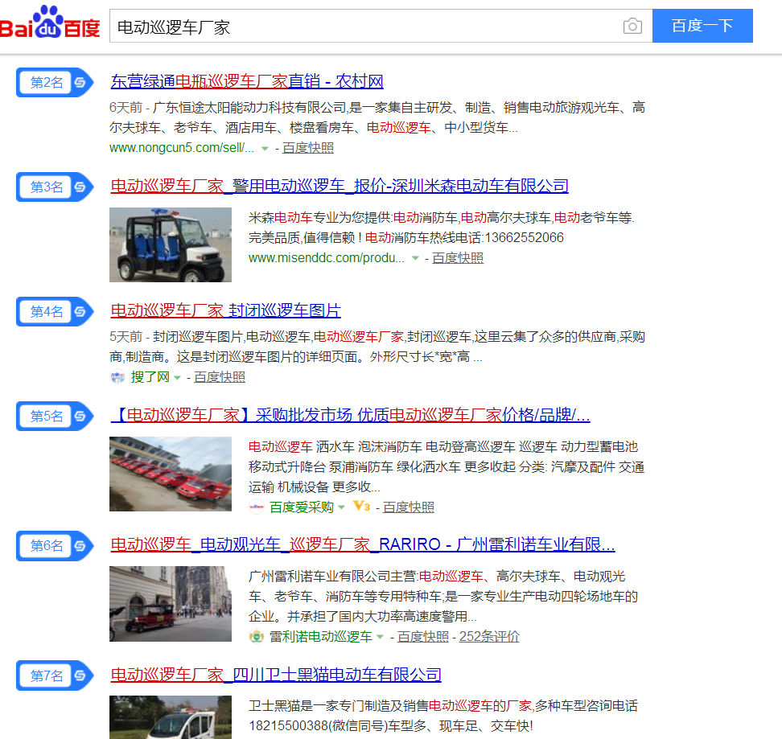
Task: Open white patrol car thumbnail image
Action: [x=171, y=244]
